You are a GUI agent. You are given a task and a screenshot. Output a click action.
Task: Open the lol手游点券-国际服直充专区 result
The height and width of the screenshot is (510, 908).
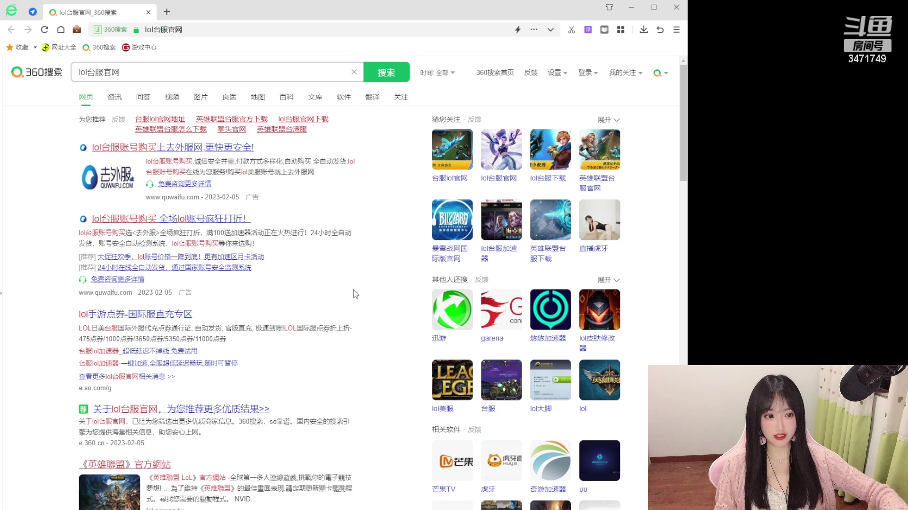pos(135,314)
